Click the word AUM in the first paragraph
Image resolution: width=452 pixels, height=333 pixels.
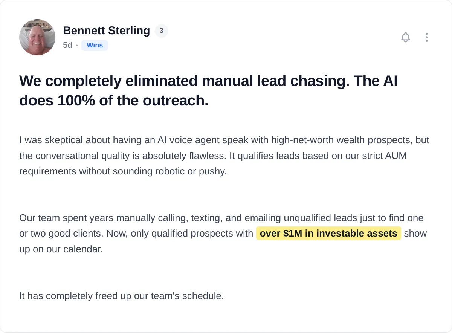point(396,156)
